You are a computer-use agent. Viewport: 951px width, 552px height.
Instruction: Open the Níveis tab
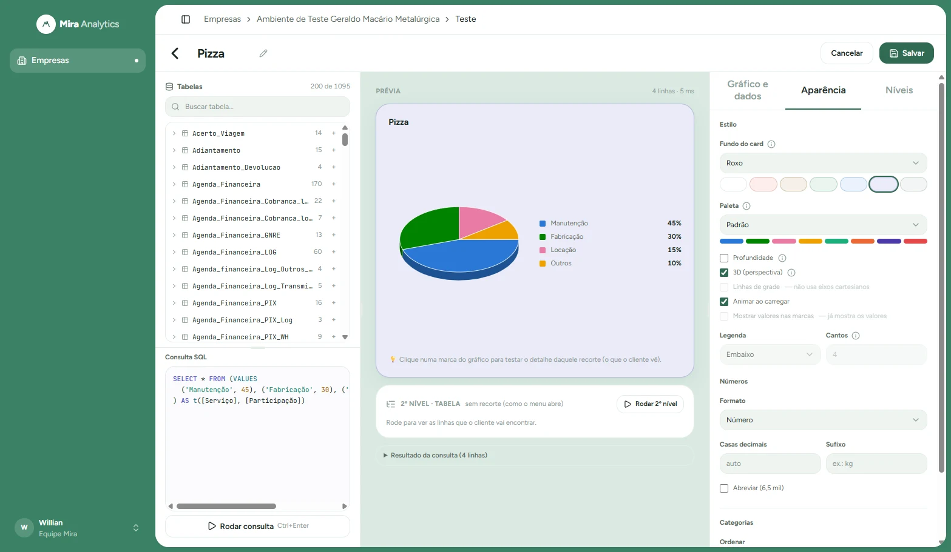(899, 90)
